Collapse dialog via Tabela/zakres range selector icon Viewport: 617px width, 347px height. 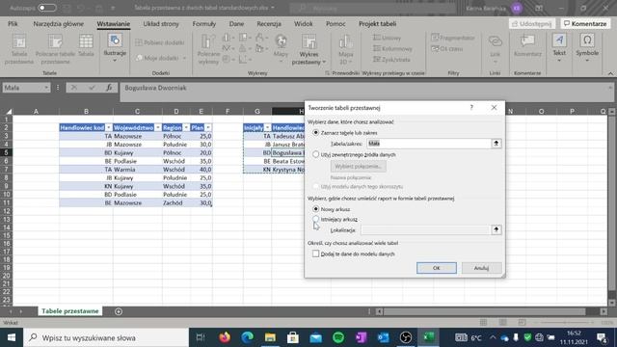(x=496, y=144)
